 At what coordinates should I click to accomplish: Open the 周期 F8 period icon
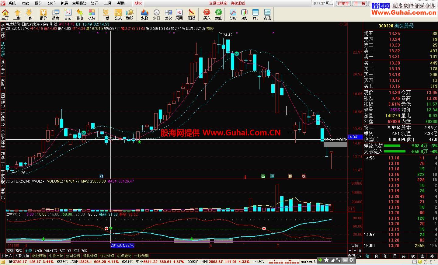pos(179,14)
